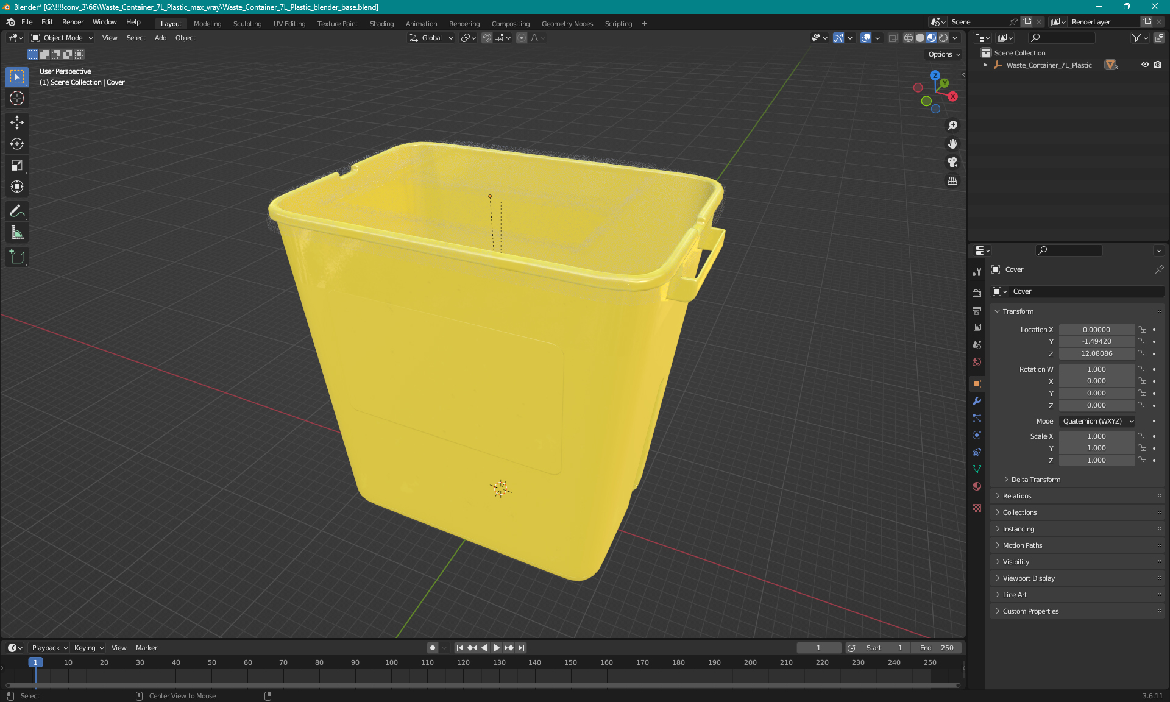
Task: Open the Object Constraints properties tab
Action: pyautogui.click(x=977, y=452)
